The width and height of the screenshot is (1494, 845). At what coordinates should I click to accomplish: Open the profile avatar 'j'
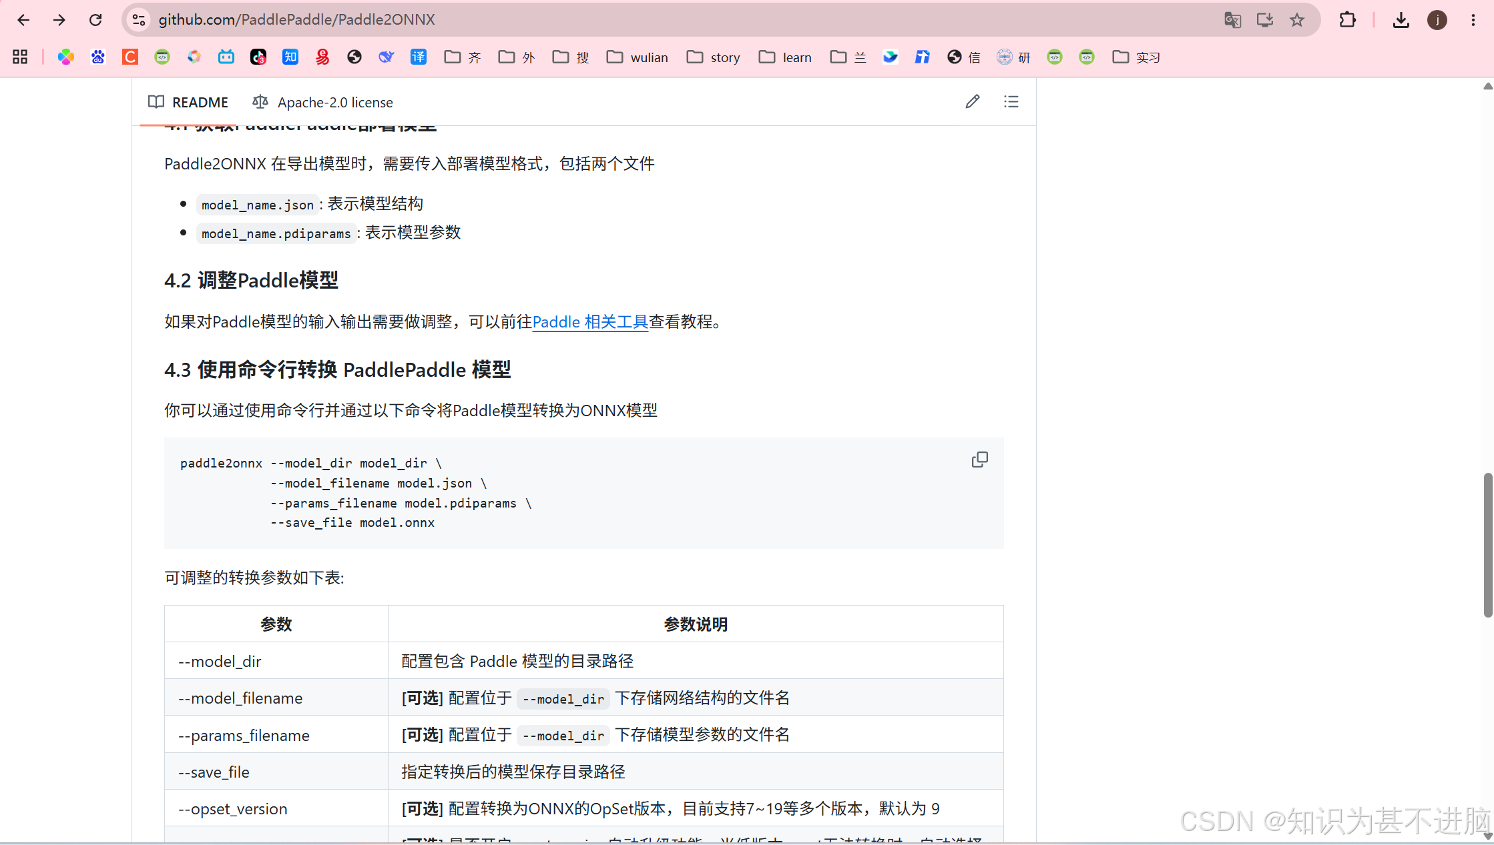pyautogui.click(x=1437, y=20)
